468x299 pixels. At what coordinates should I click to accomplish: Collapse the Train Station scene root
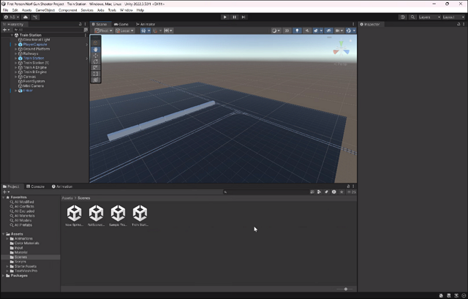(x=12, y=35)
